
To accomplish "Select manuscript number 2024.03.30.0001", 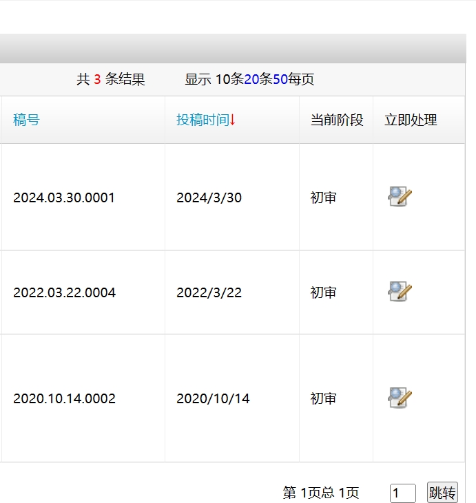I will pos(64,197).
